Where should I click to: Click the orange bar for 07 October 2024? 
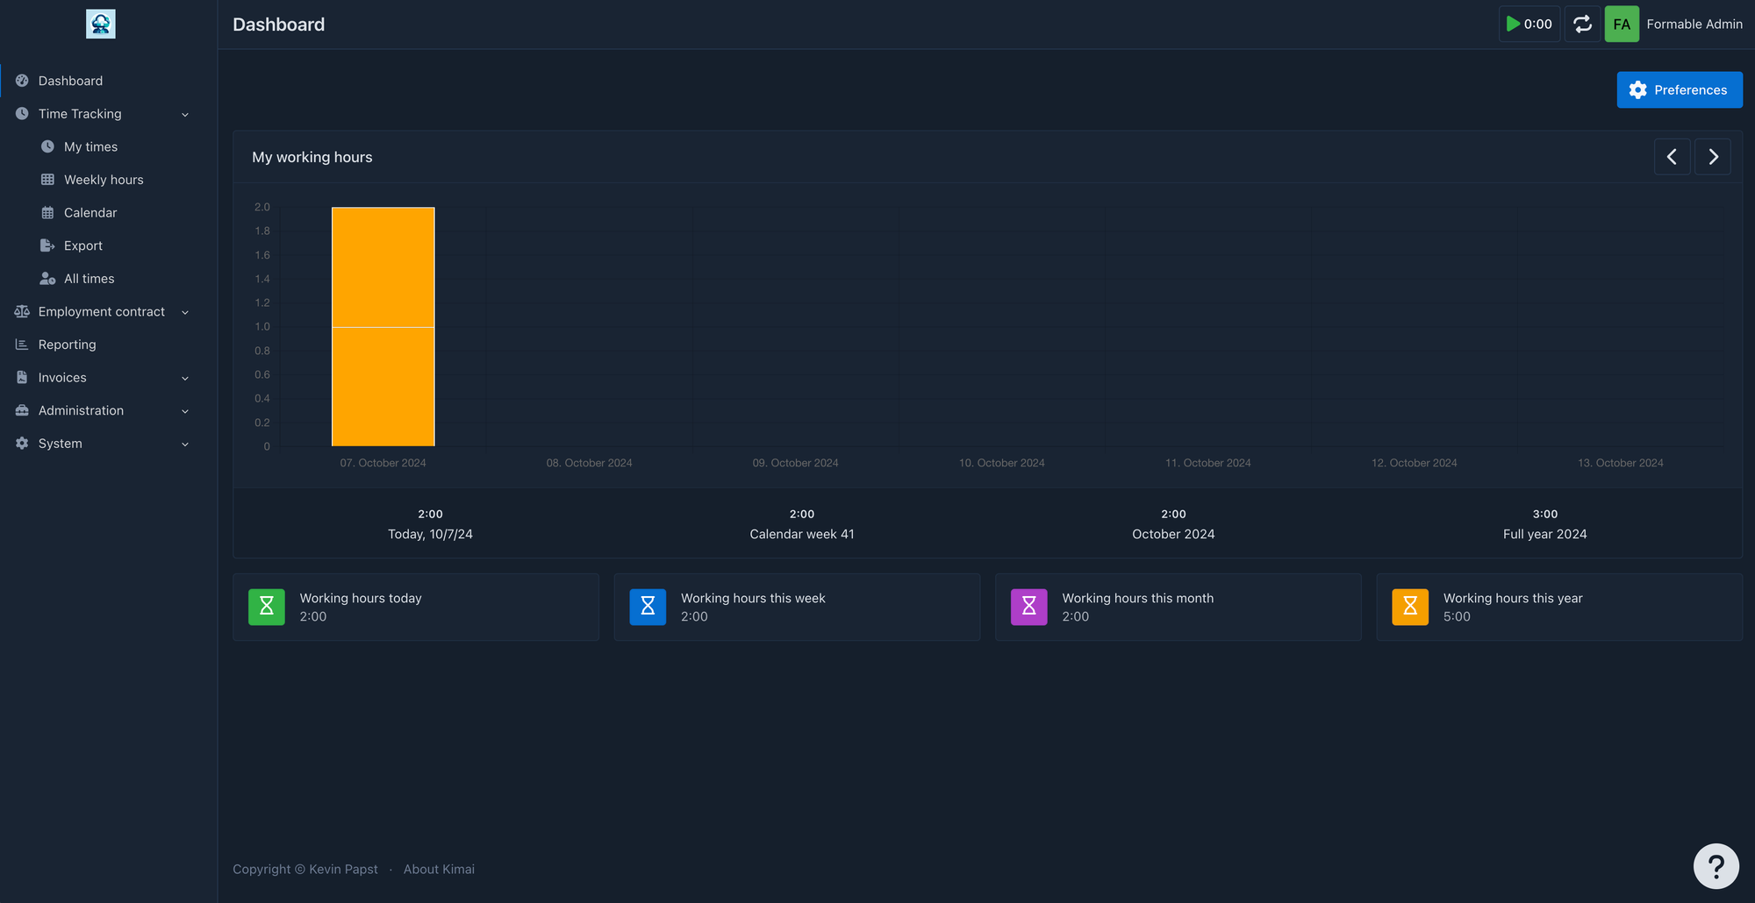pos(383,324)
